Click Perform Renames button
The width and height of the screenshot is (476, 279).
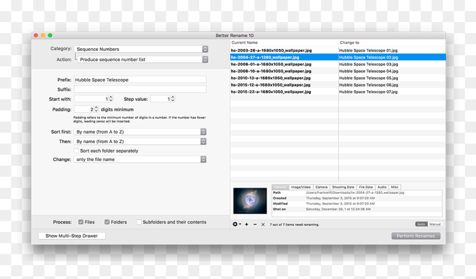point(416,236)
